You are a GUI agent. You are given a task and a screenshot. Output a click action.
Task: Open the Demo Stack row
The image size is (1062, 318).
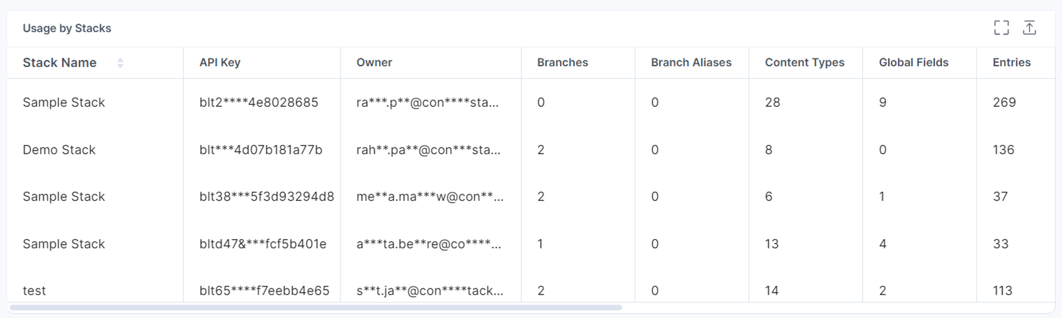click(x=531, y=149)
